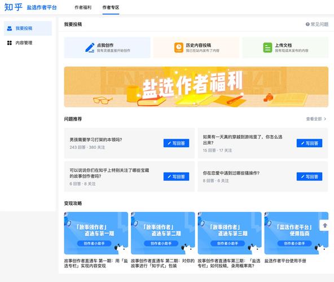This screenshot has height=282, width=334.
Task: Click the 内容管理 grid icon
Action: point(10,43)
